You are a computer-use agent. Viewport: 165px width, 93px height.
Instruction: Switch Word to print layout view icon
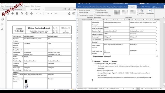pos(138,89)
